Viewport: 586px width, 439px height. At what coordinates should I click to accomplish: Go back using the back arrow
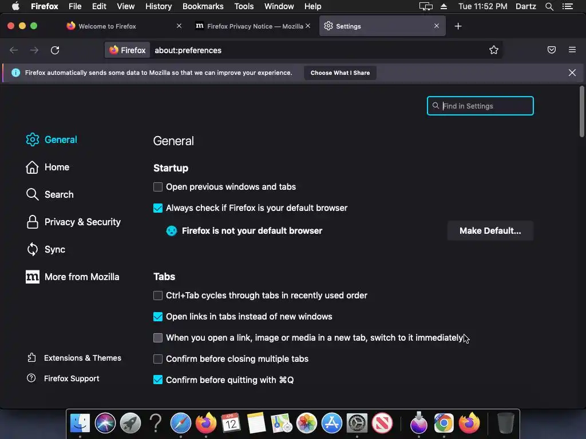(x=14, y=50)
